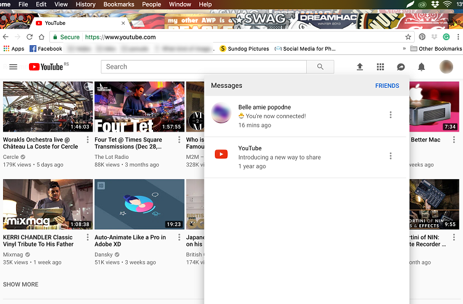Image resolution: width=463 pixels, height=304 pixels.
Task: Open the YouTube hamburger guide menu
Action: tap(14, 67)
